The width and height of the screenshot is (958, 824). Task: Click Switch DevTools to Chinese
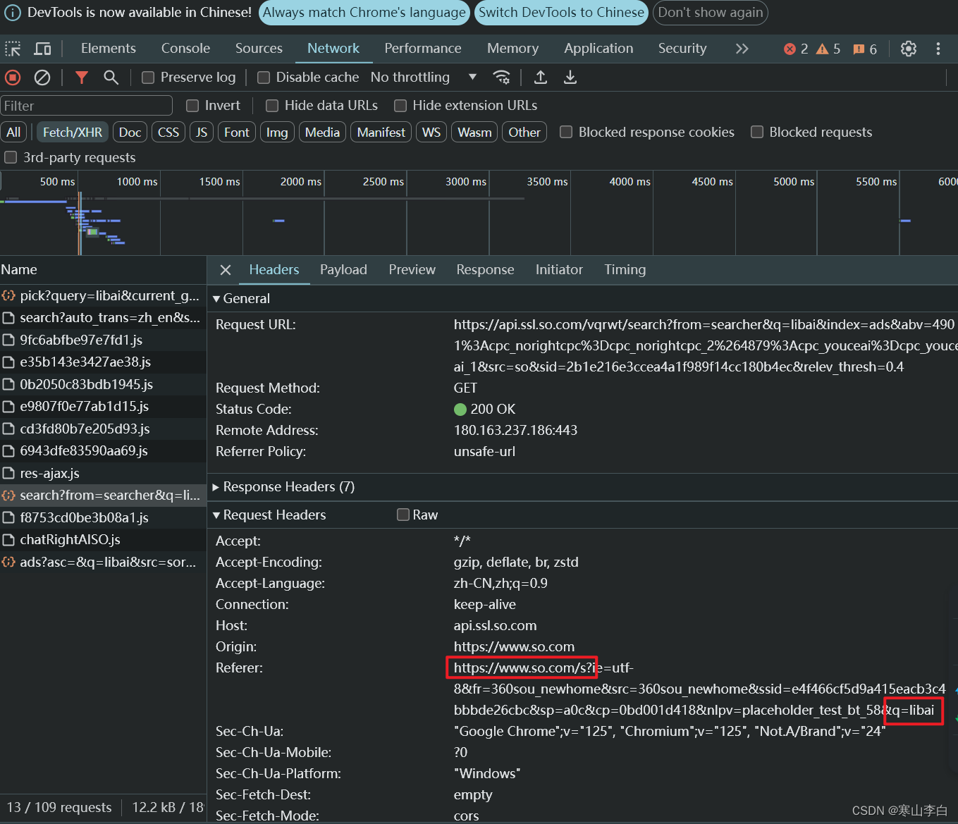(x=561, y=13)
